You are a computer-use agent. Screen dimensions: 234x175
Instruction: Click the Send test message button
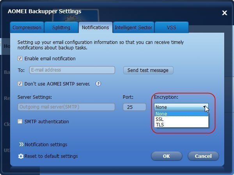[148, 70]
